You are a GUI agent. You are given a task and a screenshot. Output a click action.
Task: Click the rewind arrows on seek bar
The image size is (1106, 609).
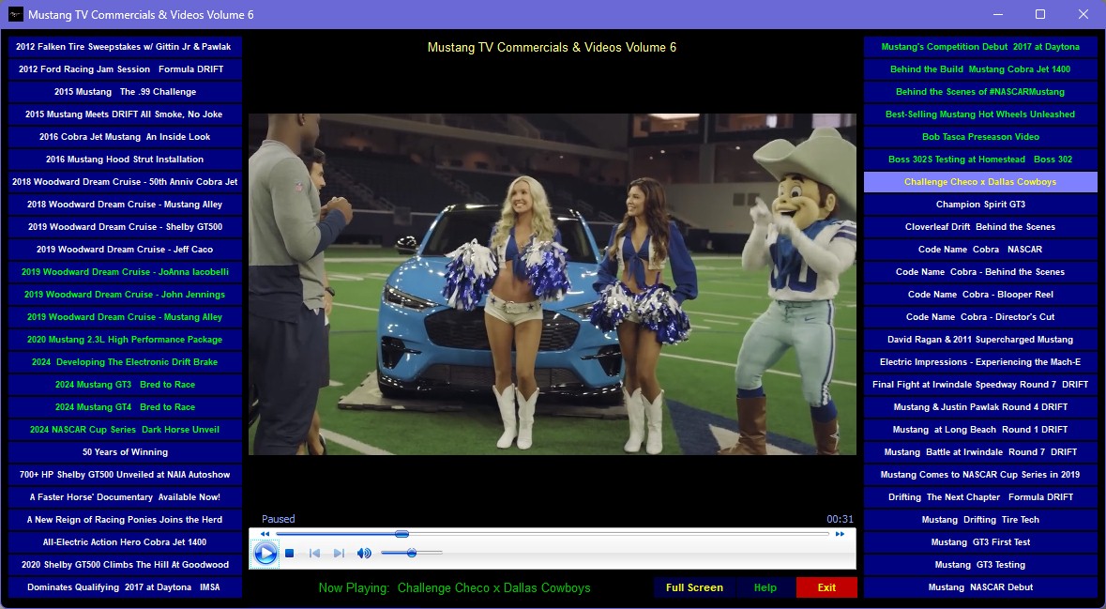click(265, 534)
